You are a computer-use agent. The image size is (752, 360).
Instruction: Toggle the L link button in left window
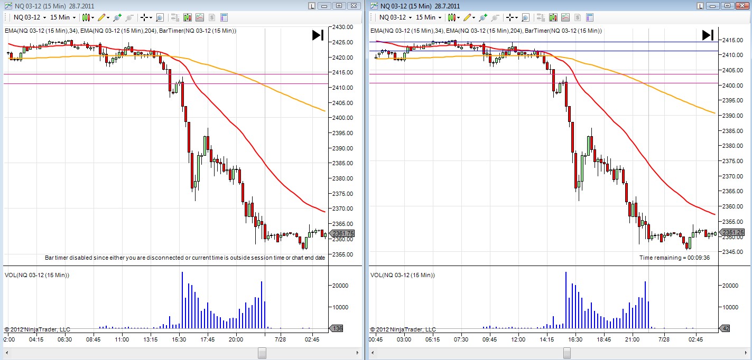click(x=312, y=6)
